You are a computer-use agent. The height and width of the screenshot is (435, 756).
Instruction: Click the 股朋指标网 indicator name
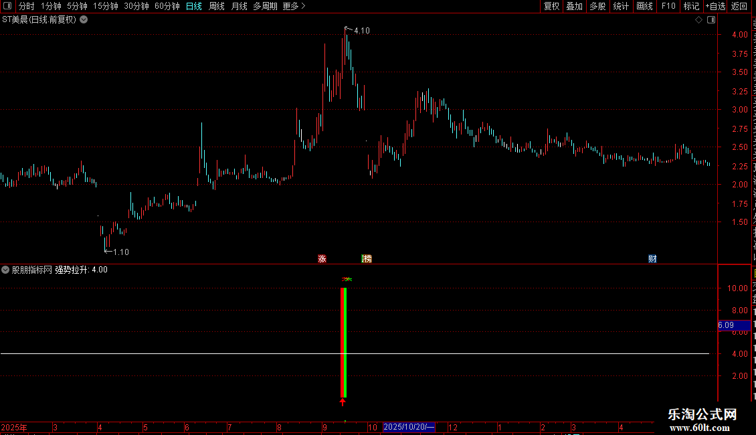point(32,270)
